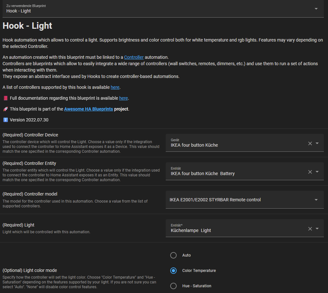Click the '(Required) Controller model' label
328x293 pixels.
[30, 194]
